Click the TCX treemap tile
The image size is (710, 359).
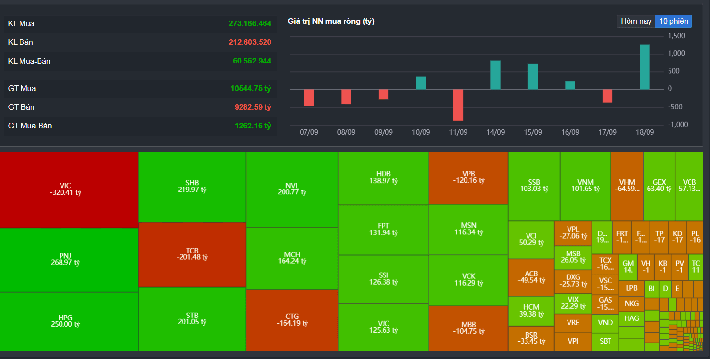coord(605,264)
